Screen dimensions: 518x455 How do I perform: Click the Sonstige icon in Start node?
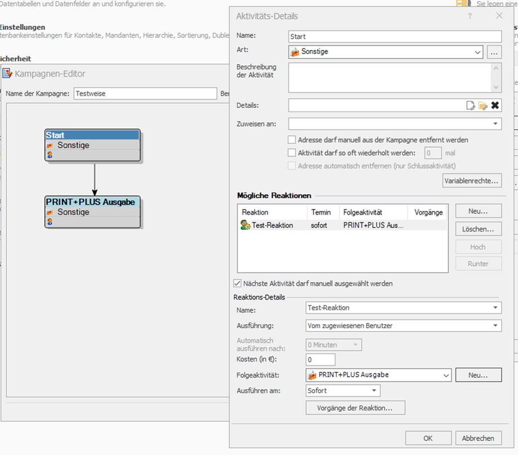tap(50, 145)
